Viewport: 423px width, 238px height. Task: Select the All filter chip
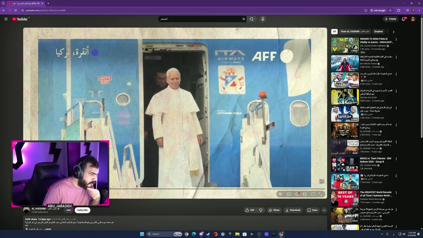coord(334,31)
